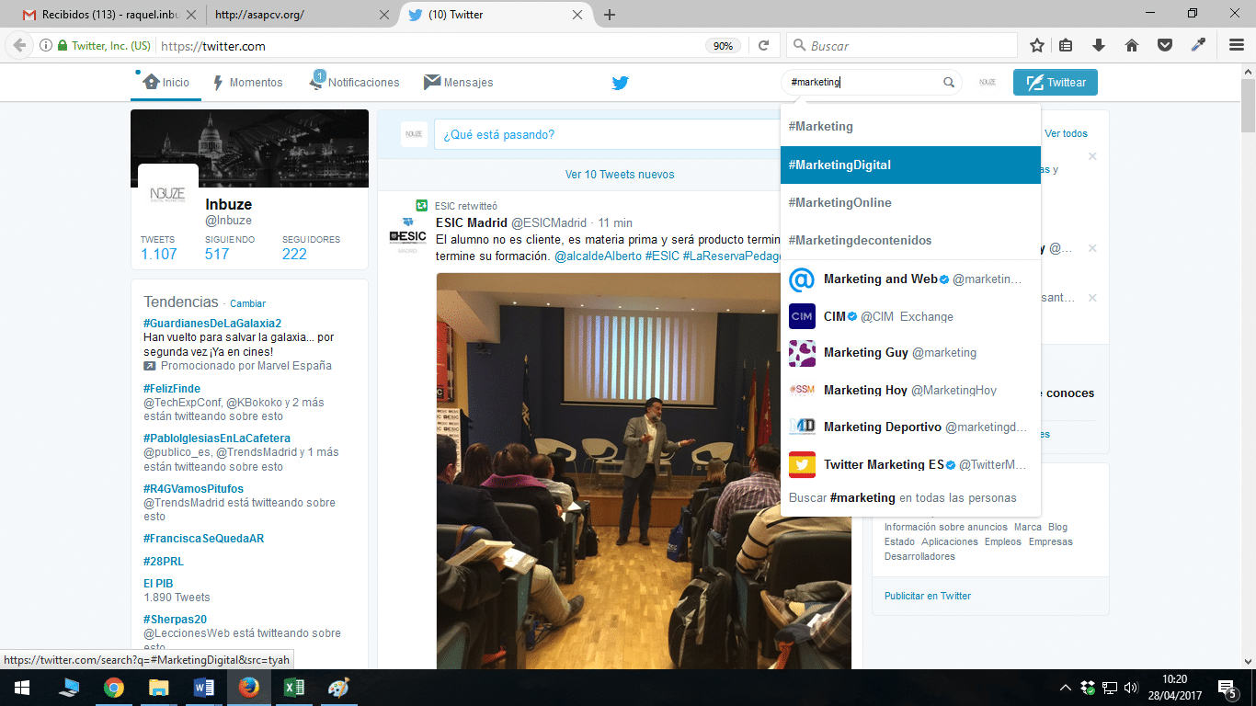Viewport: 1256px width, 706px height.
Task: Click Ver todos link
Action: (x=1066, y=134)
